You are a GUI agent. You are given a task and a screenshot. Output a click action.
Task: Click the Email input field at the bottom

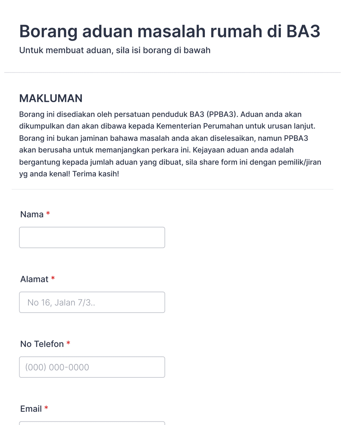92,423
